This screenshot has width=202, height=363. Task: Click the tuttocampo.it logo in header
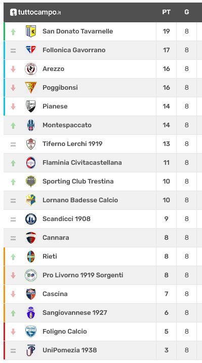[35, 12]
